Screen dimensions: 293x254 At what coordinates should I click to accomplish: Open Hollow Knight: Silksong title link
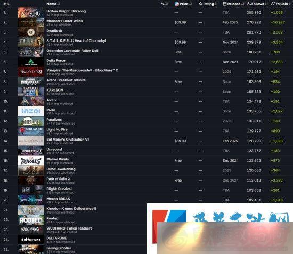[66, 11]
